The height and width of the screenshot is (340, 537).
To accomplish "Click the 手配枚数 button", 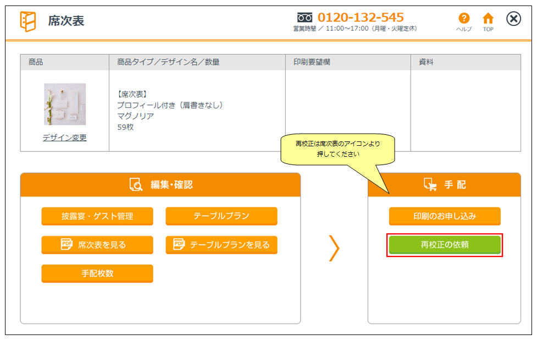I will point(97,273).
